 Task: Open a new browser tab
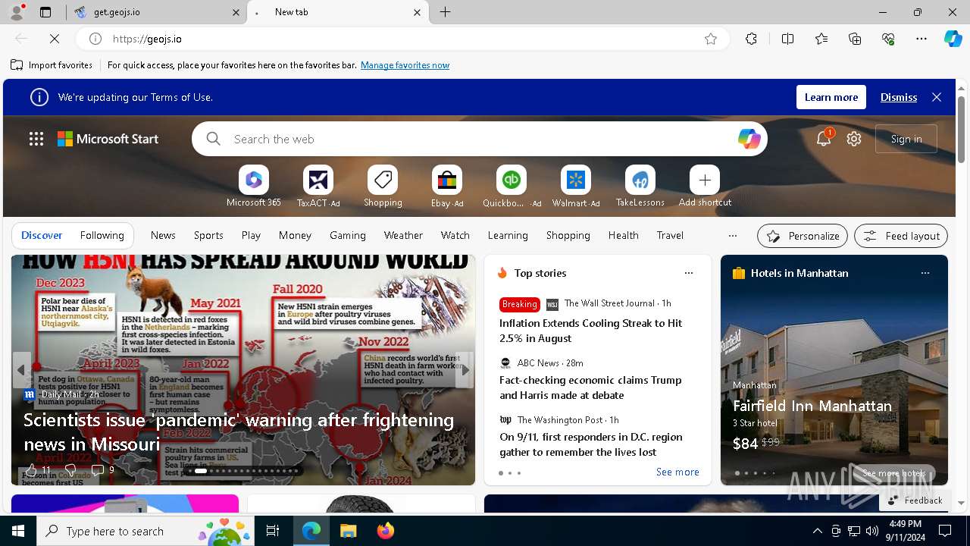click(446, 12)
